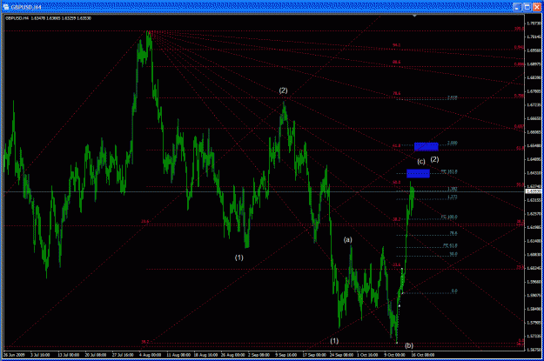Viewport: 544px width, 361px height.
Task: Select the (a) wave label
Action: tap(347, 239)
